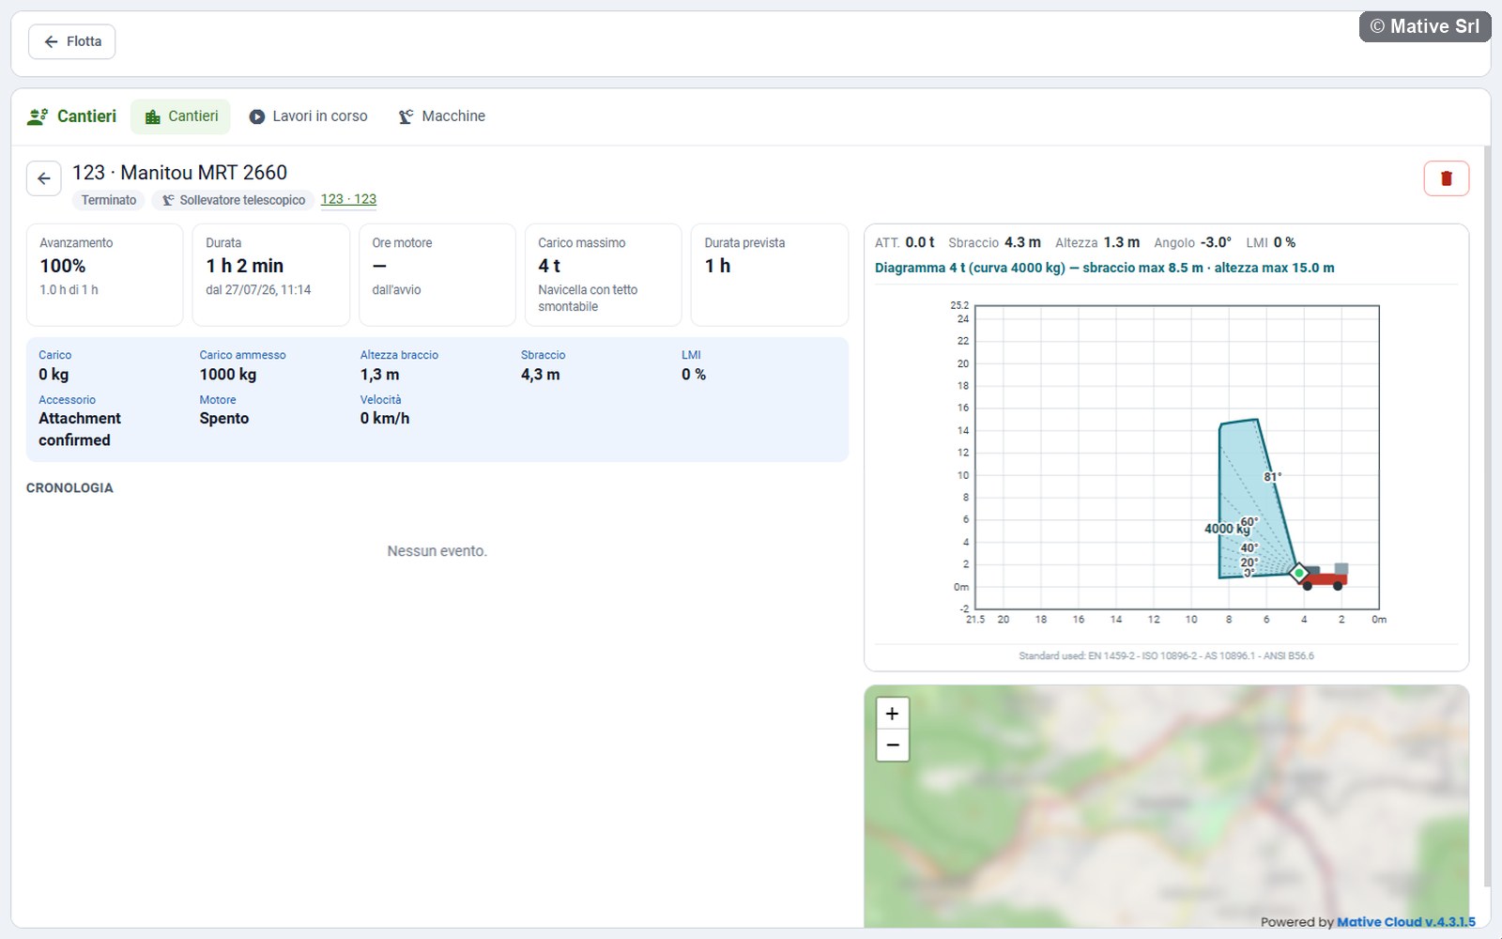Click the Ore motore card

(437, 274)
